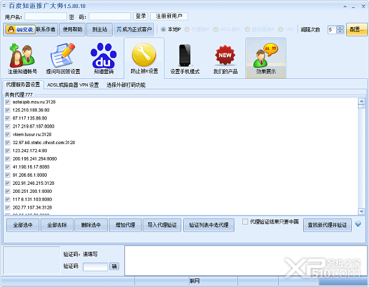Click the QQ交谈 penguin button
The image size is (369, 287).
coord(21,30)
